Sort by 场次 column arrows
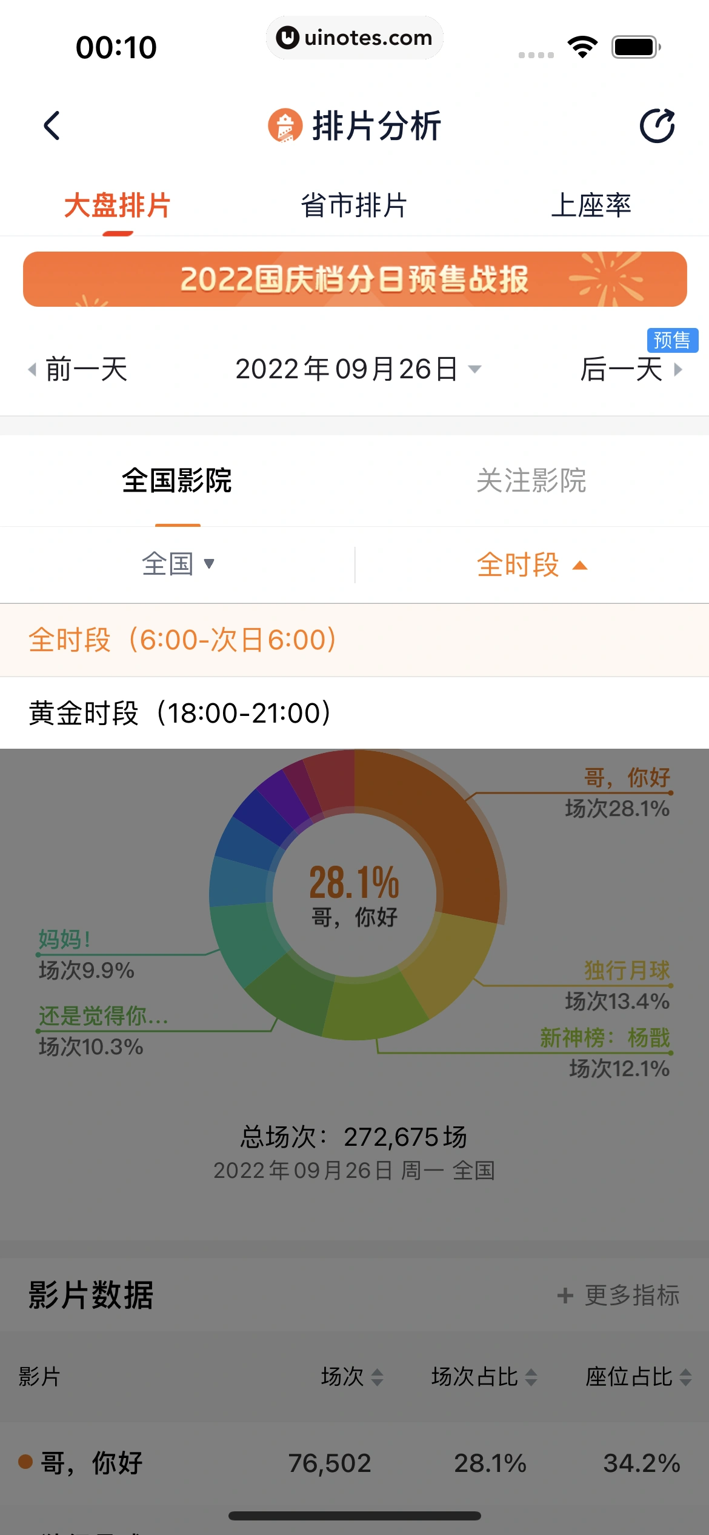Image resolution: width=709 pixels, height=1535 pixels. click(x=377, y=1377)
